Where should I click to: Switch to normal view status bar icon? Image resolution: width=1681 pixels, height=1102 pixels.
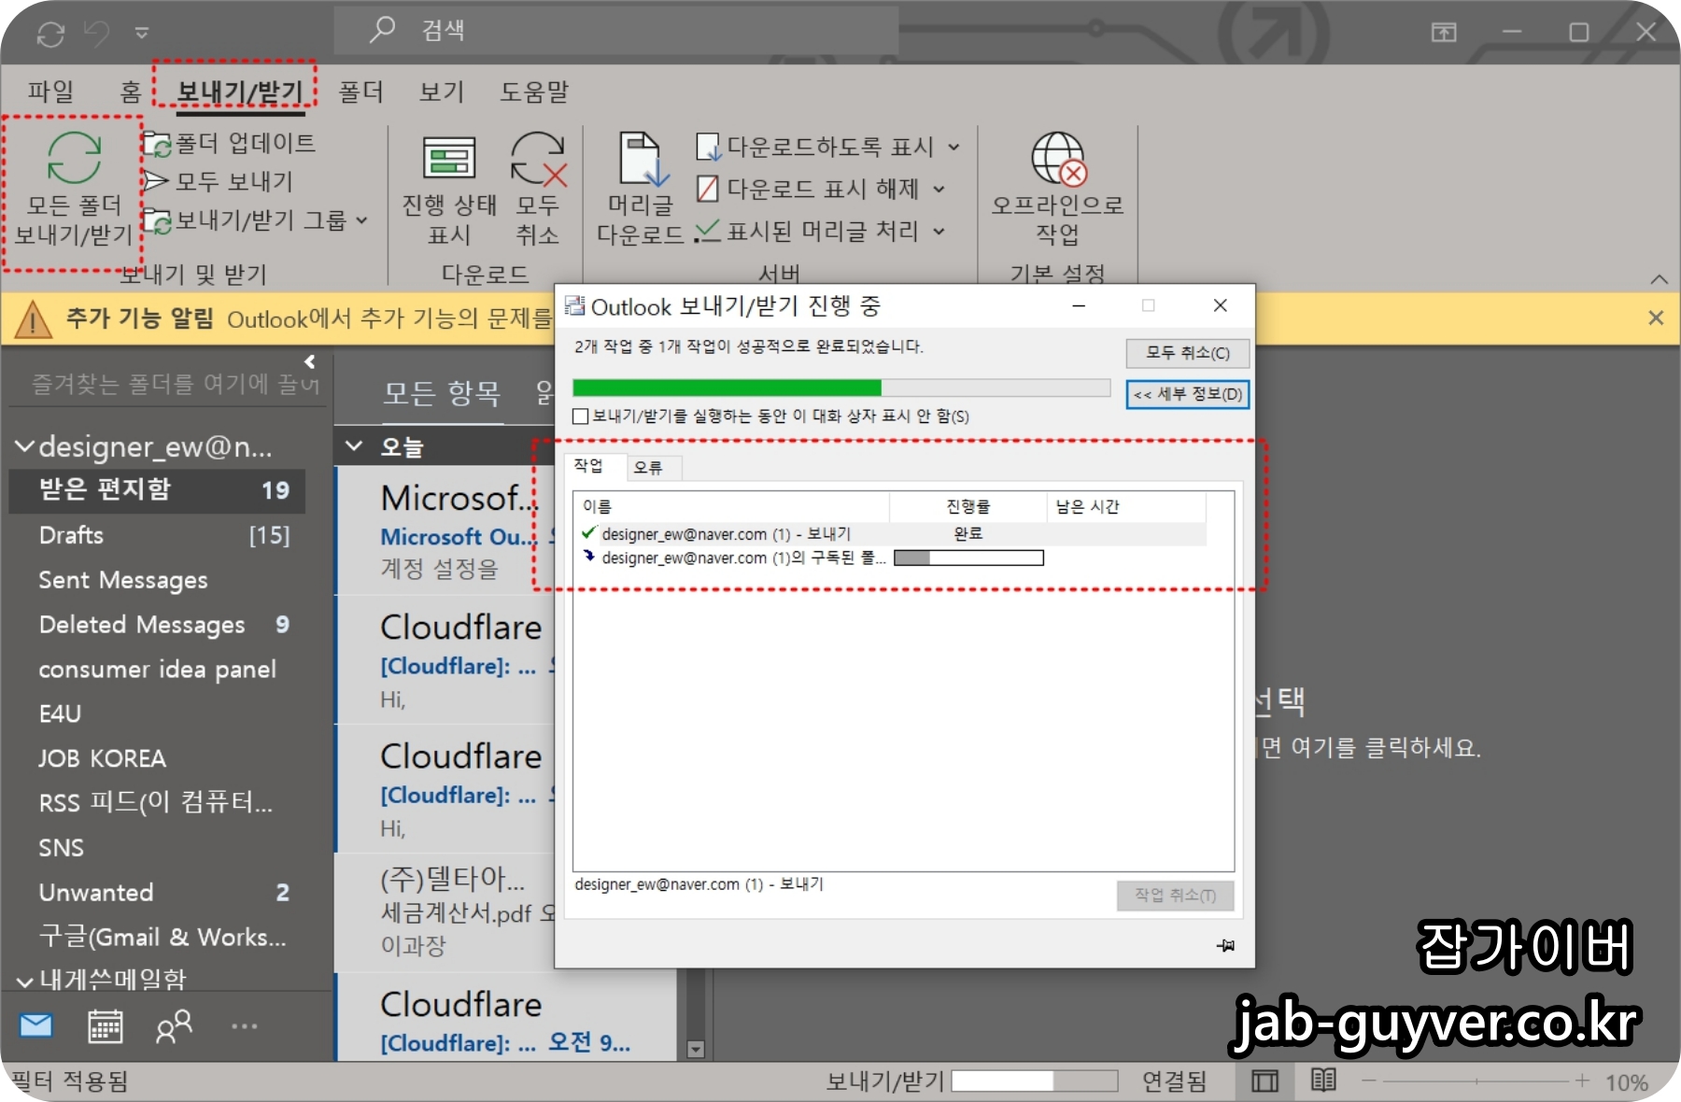tap(1265, 1081)
